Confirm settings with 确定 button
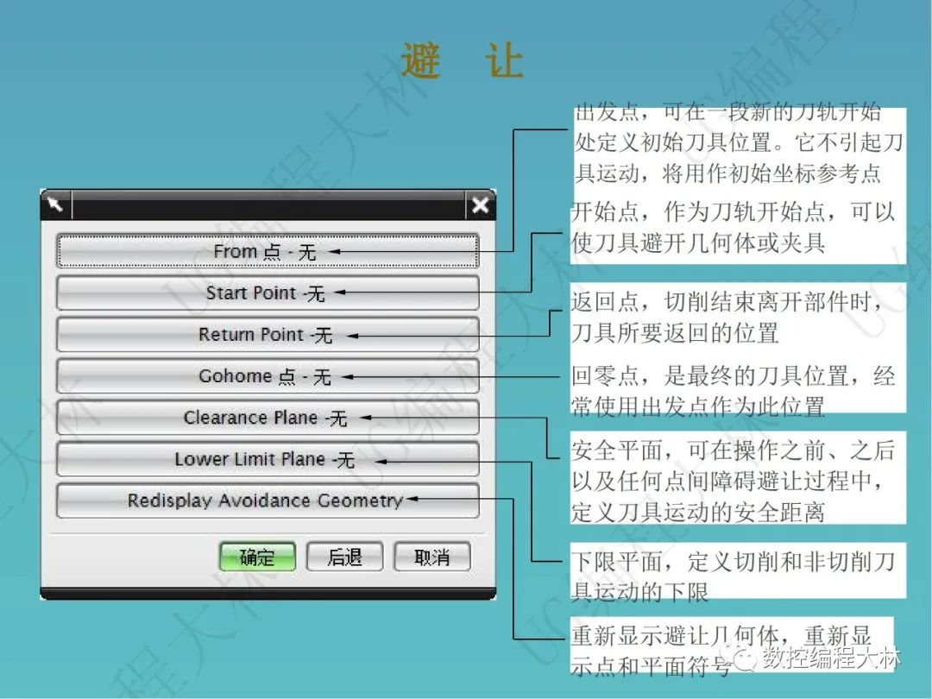 click(257, 557)
